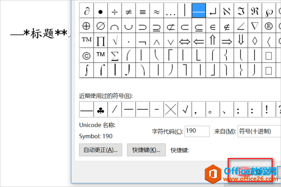Pick the lozenge ◊ symbol
Viewport: 281px width, 187px height.
(255, 40)
